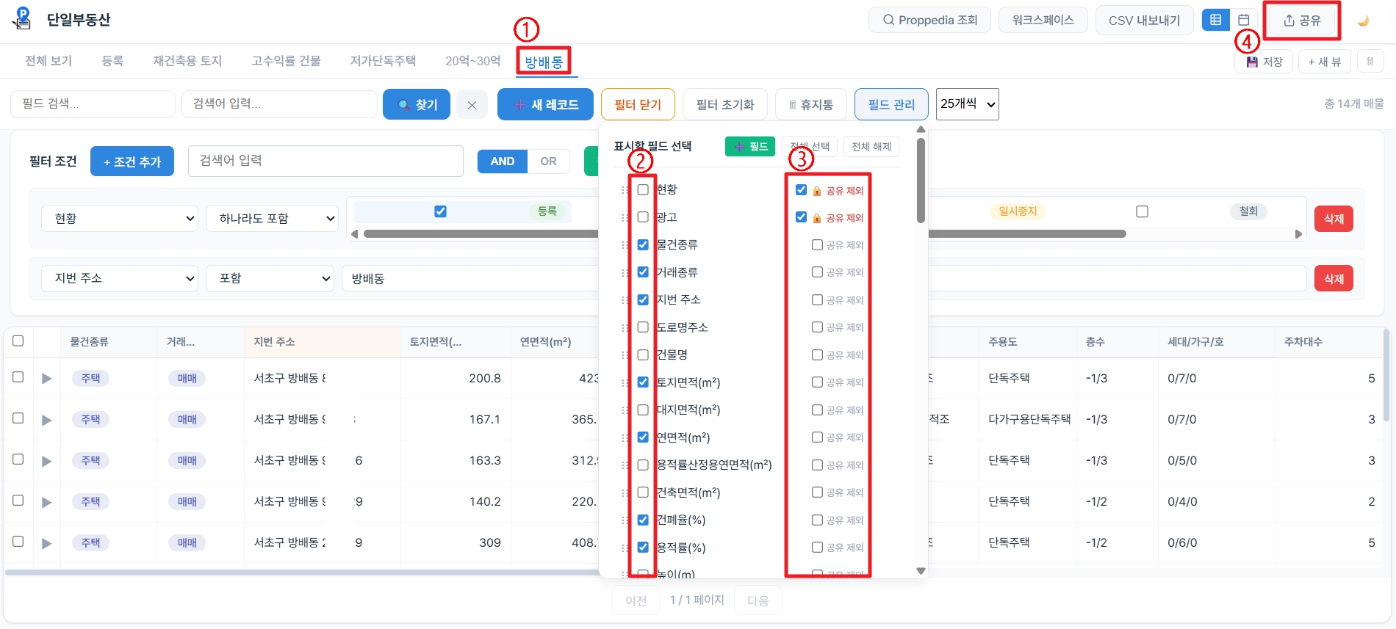Delete the 현황 filter condition
1396x629 pixels.
pyautogui.click(x=1334, y=219)
